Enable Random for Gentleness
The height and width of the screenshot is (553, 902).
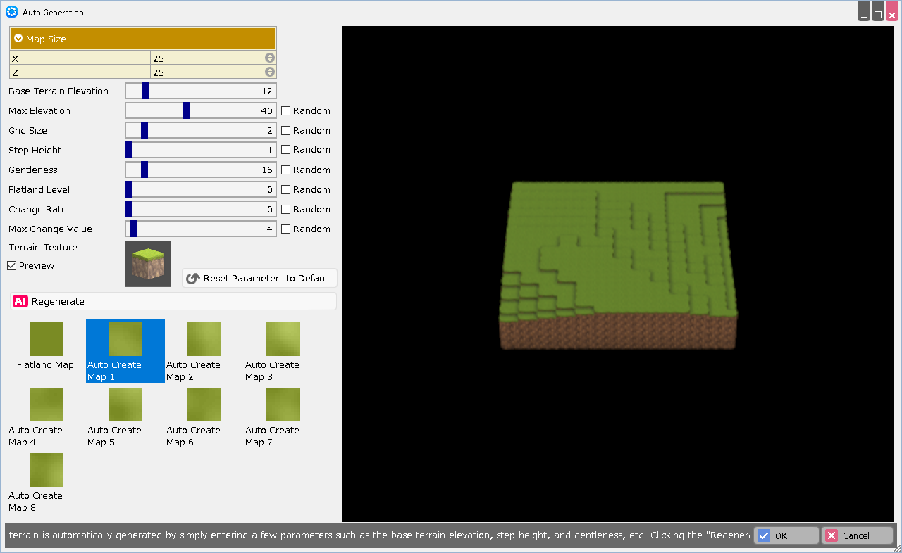point(286,170)
